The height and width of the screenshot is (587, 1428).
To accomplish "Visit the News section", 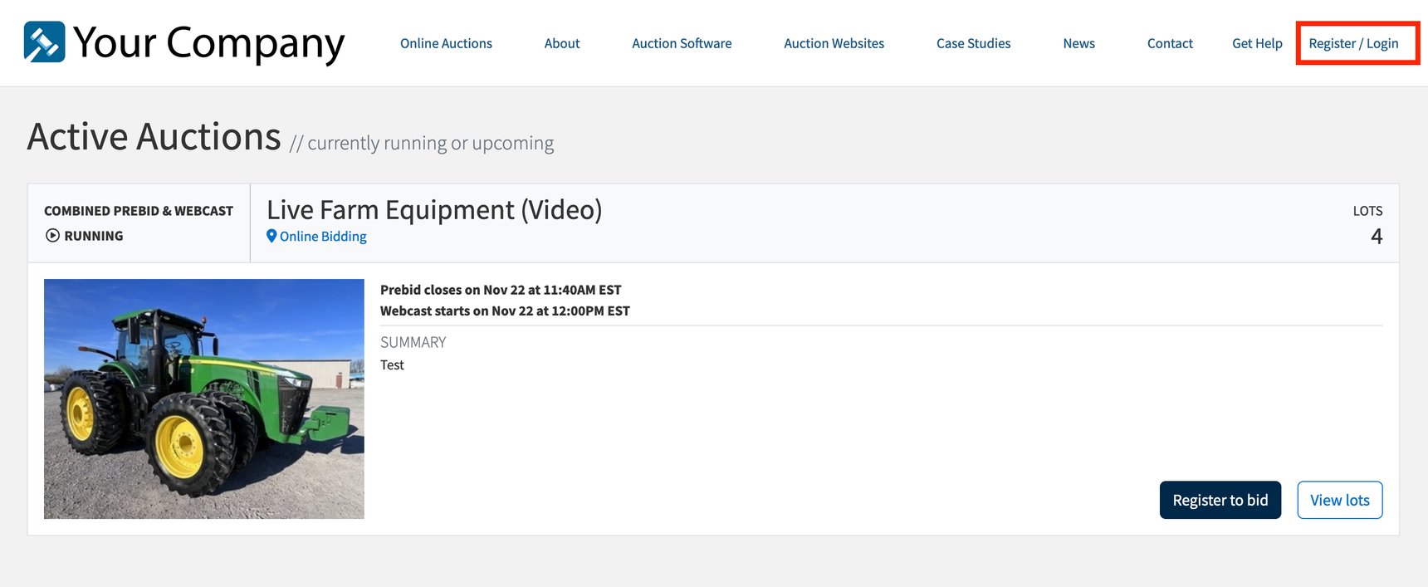I will (x=1078, y=43).
